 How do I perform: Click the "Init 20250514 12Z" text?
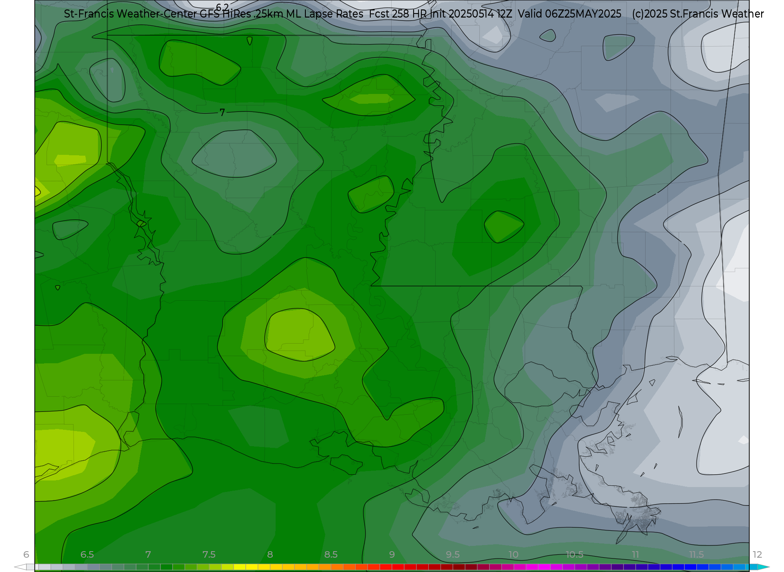[471, 14]
